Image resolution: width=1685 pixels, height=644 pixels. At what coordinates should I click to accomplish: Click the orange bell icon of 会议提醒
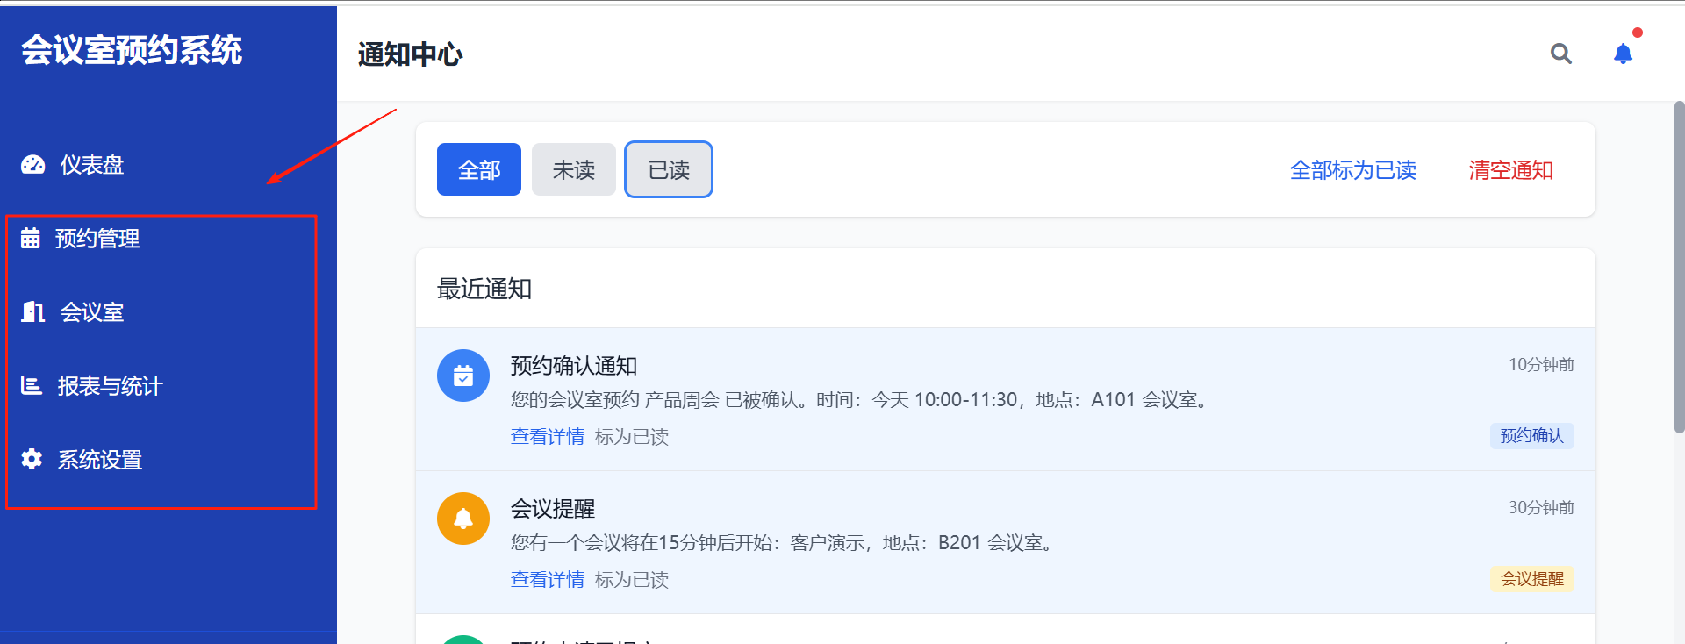point(463,519)
